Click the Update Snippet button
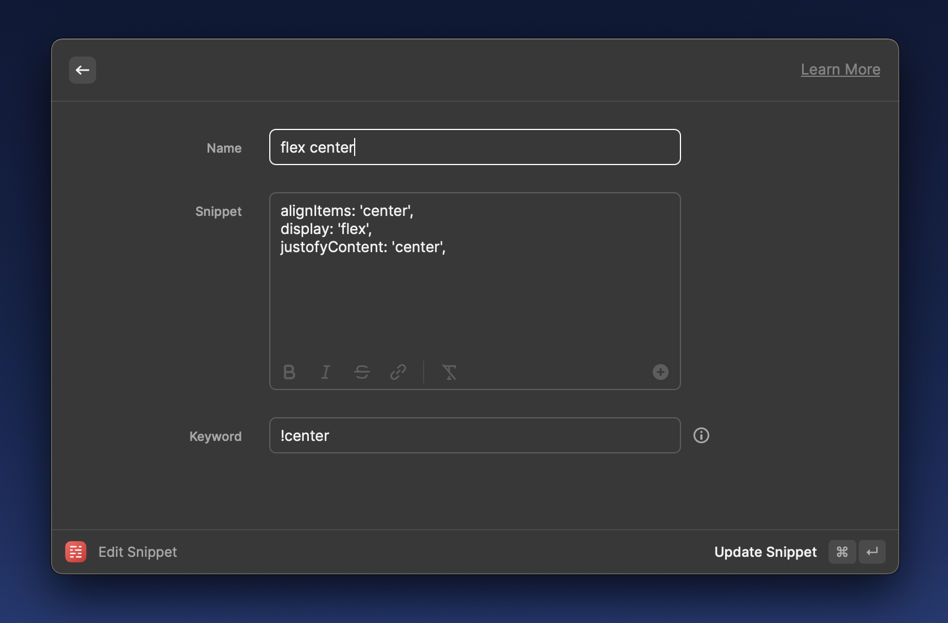948x623 pixels. click(x=765, y=552)
